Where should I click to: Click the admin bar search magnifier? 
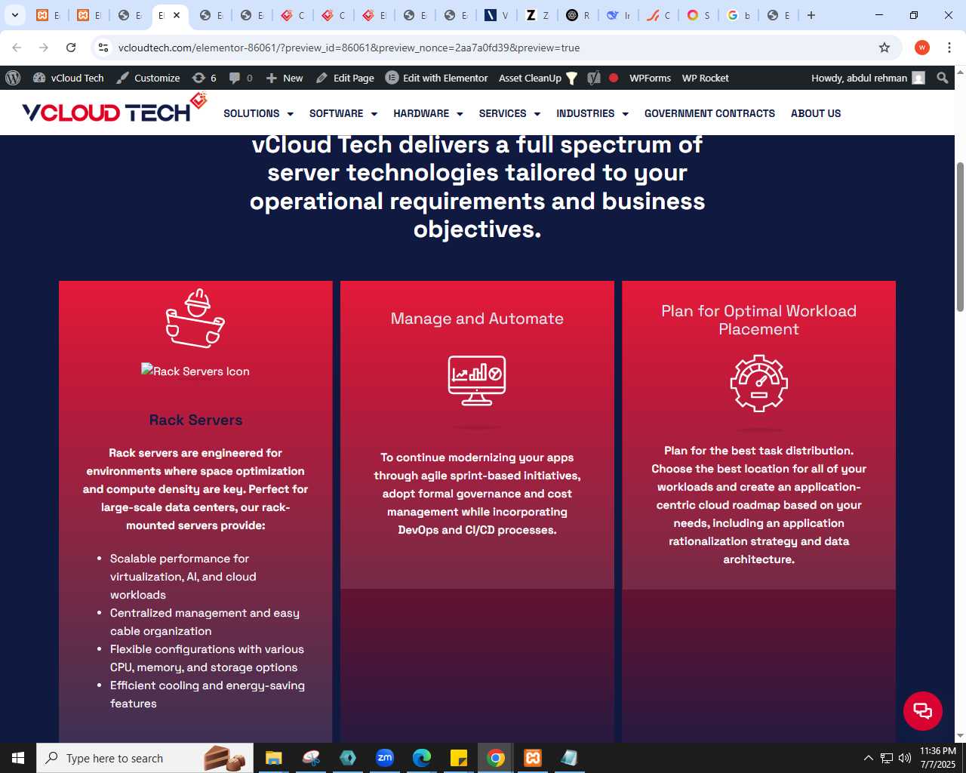tap(942, 78)
